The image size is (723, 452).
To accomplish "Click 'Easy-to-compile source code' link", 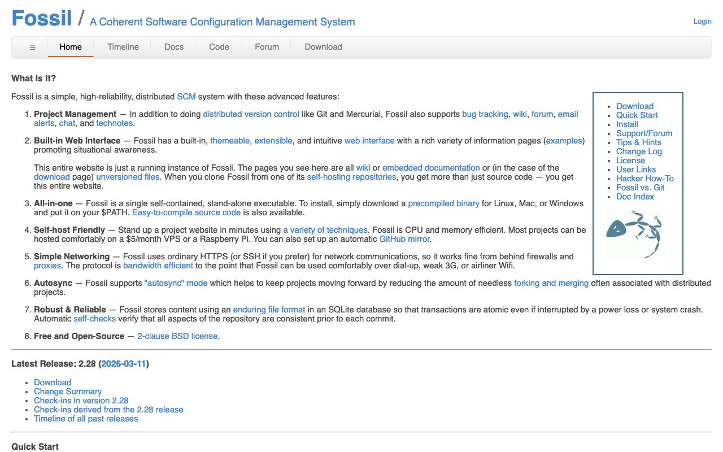I will (186, 212).
